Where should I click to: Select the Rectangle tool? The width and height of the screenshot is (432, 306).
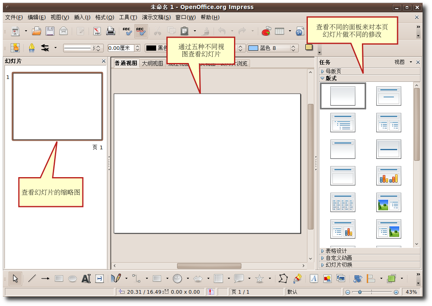coord(59,279)
